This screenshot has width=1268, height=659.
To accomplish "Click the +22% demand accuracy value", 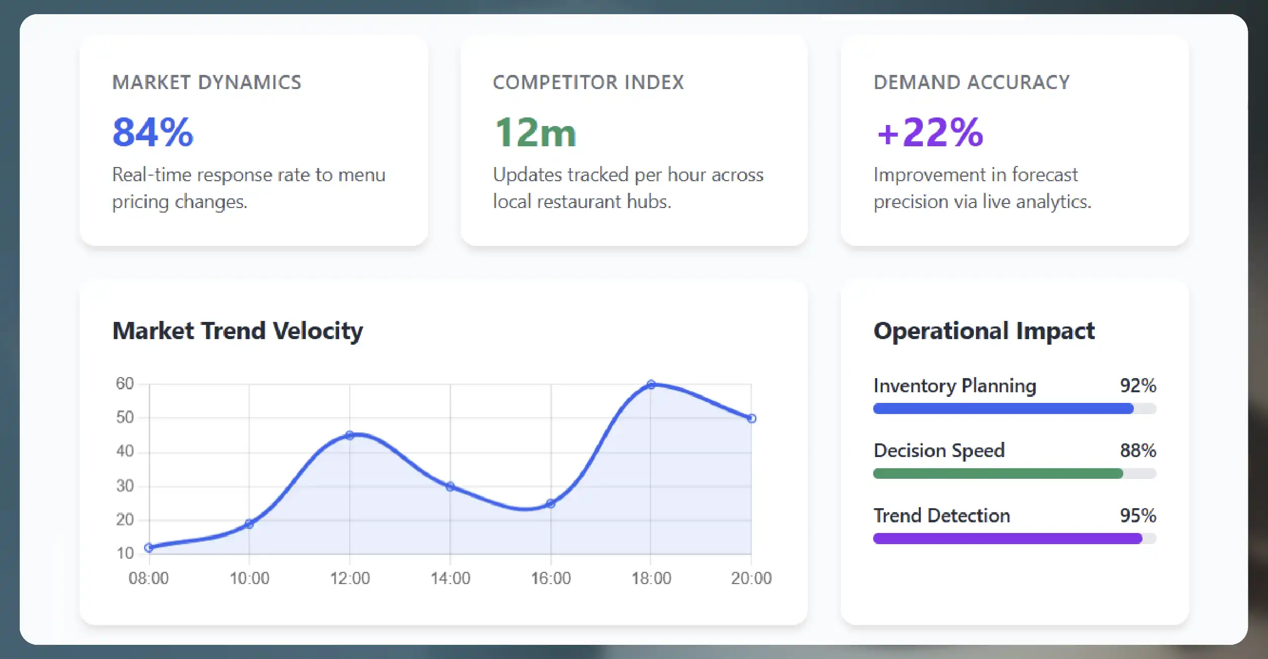I will pos(930,133).
